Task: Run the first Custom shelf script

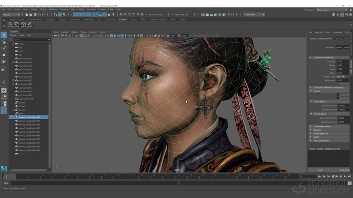Action: 10,25
